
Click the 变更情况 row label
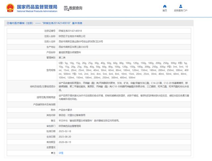click(x=51, y=147)
